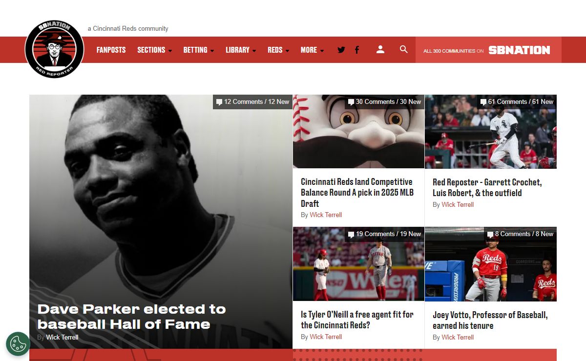Open Dave Parker elected to Hall of Fame headline
Viewport: 586px width, 361px height.
[131, 317]
